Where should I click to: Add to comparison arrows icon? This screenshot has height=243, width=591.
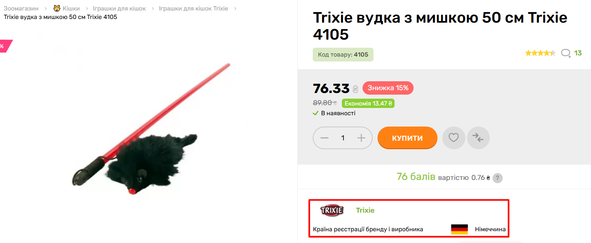478,138
